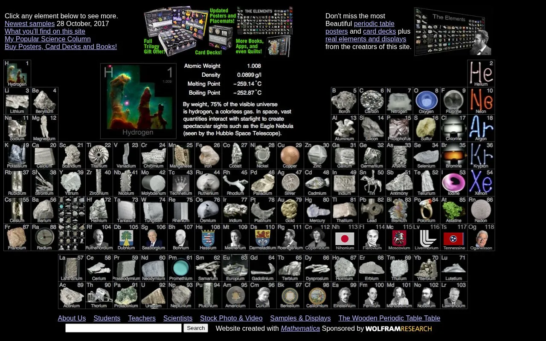Select the Helium element tile
This screenshot has height=341, width=546.
(481, 74)
